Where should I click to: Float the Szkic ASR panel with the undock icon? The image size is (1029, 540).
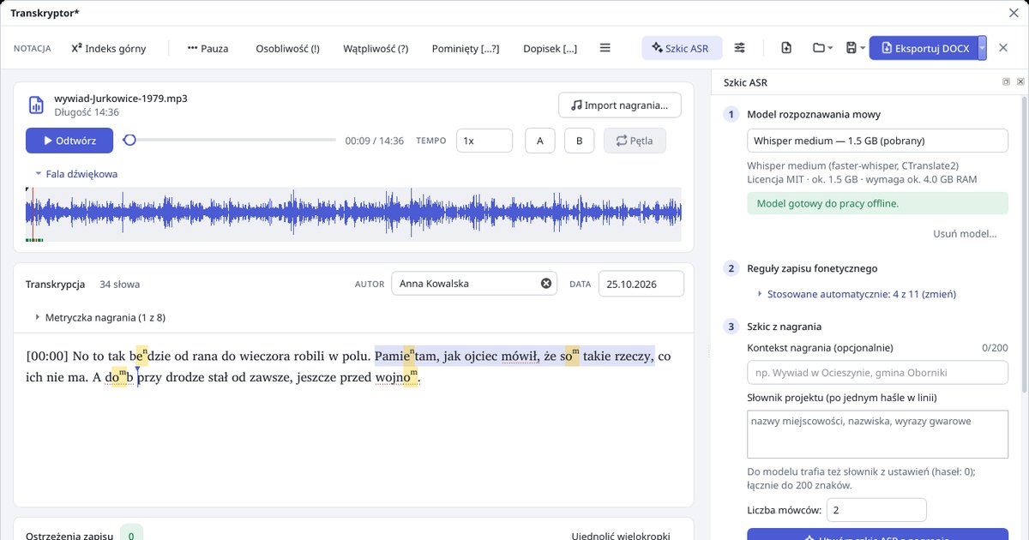[1006, 81]
